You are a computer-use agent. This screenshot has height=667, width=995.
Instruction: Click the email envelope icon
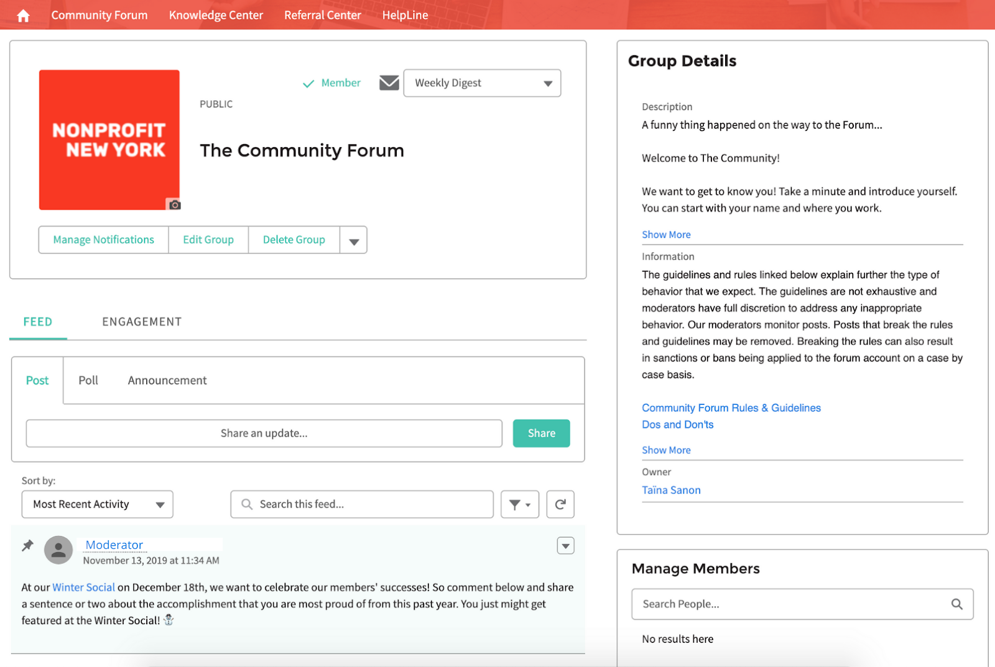pyautogui.click(x=389, y=83)
